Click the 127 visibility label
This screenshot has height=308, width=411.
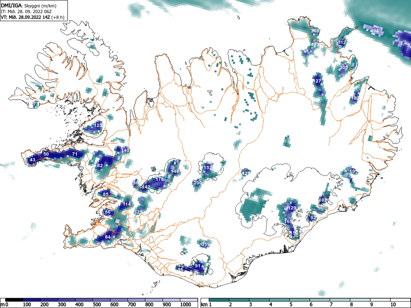(317, 81)
